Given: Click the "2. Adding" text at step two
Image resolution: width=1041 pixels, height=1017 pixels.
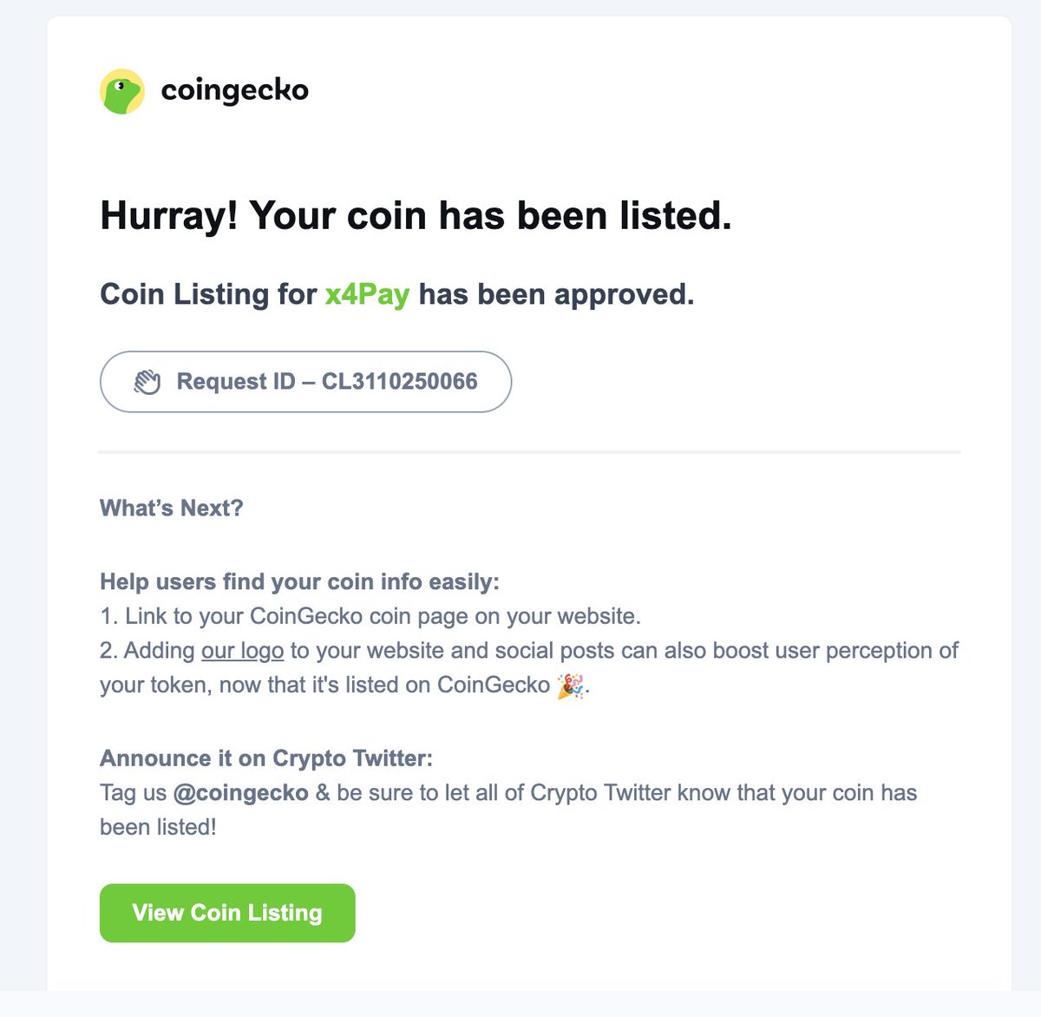Looking at the screenshot, I should point(147,651).
